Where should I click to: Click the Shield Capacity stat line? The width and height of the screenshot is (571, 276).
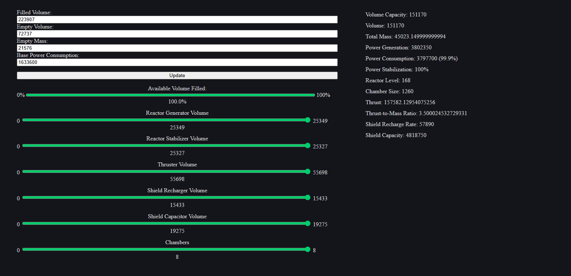coord(396,135)
